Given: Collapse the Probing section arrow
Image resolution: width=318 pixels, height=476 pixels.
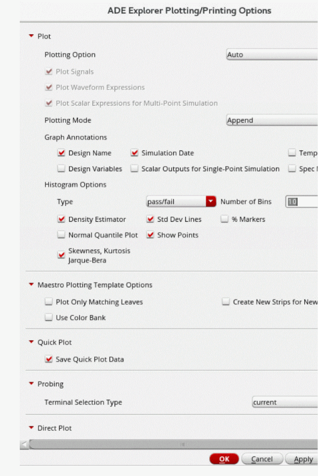Looking at the screenshot, I should tap(31, 384).
